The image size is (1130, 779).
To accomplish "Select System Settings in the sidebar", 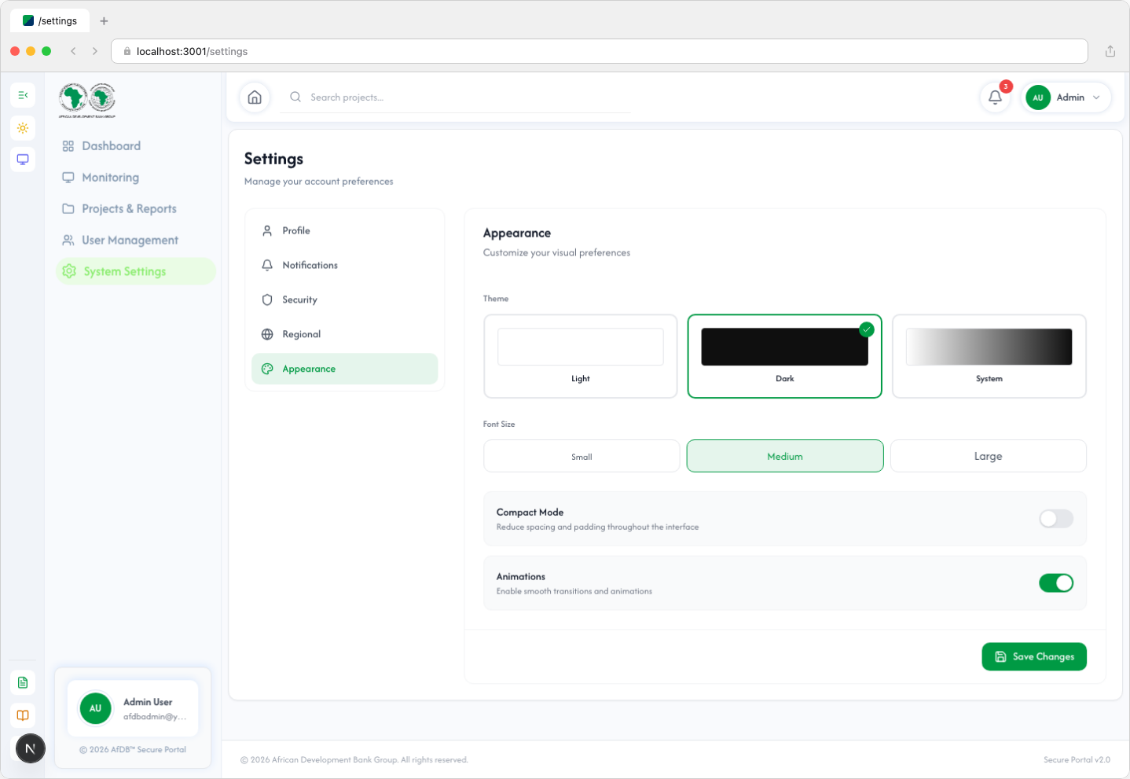I will (136, 272).
